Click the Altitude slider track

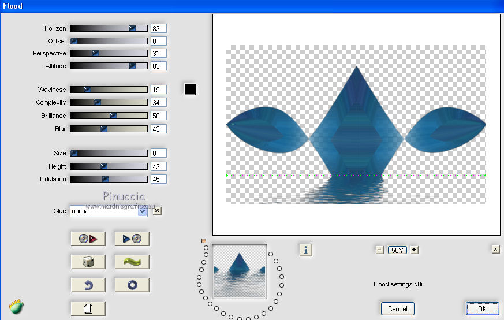click(109, 66)
